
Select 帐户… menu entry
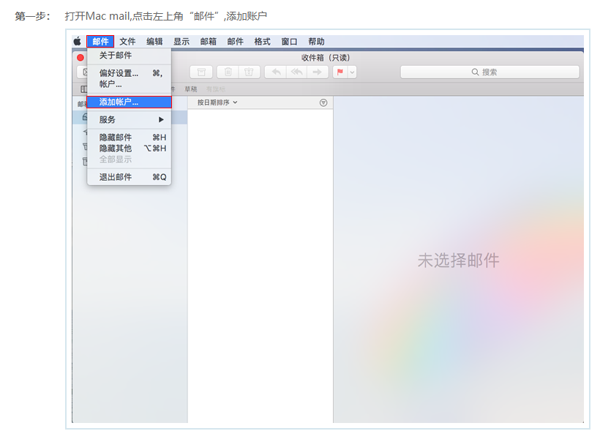tap(129, 84)
